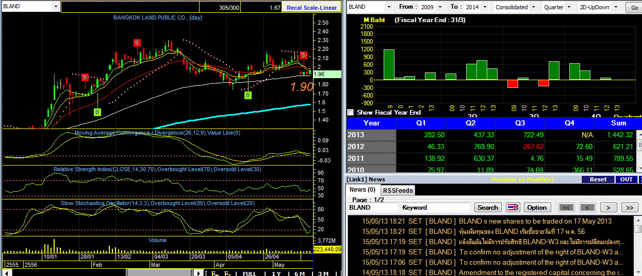
Task: Click the Sum column header in table
Action: coord(618,123)
